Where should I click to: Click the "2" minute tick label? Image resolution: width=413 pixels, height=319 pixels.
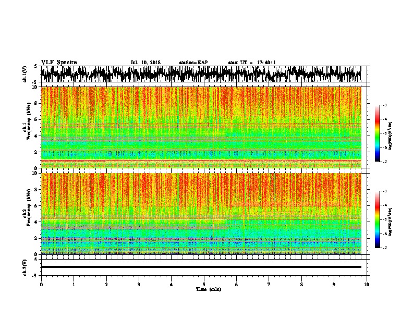(106, 285)
